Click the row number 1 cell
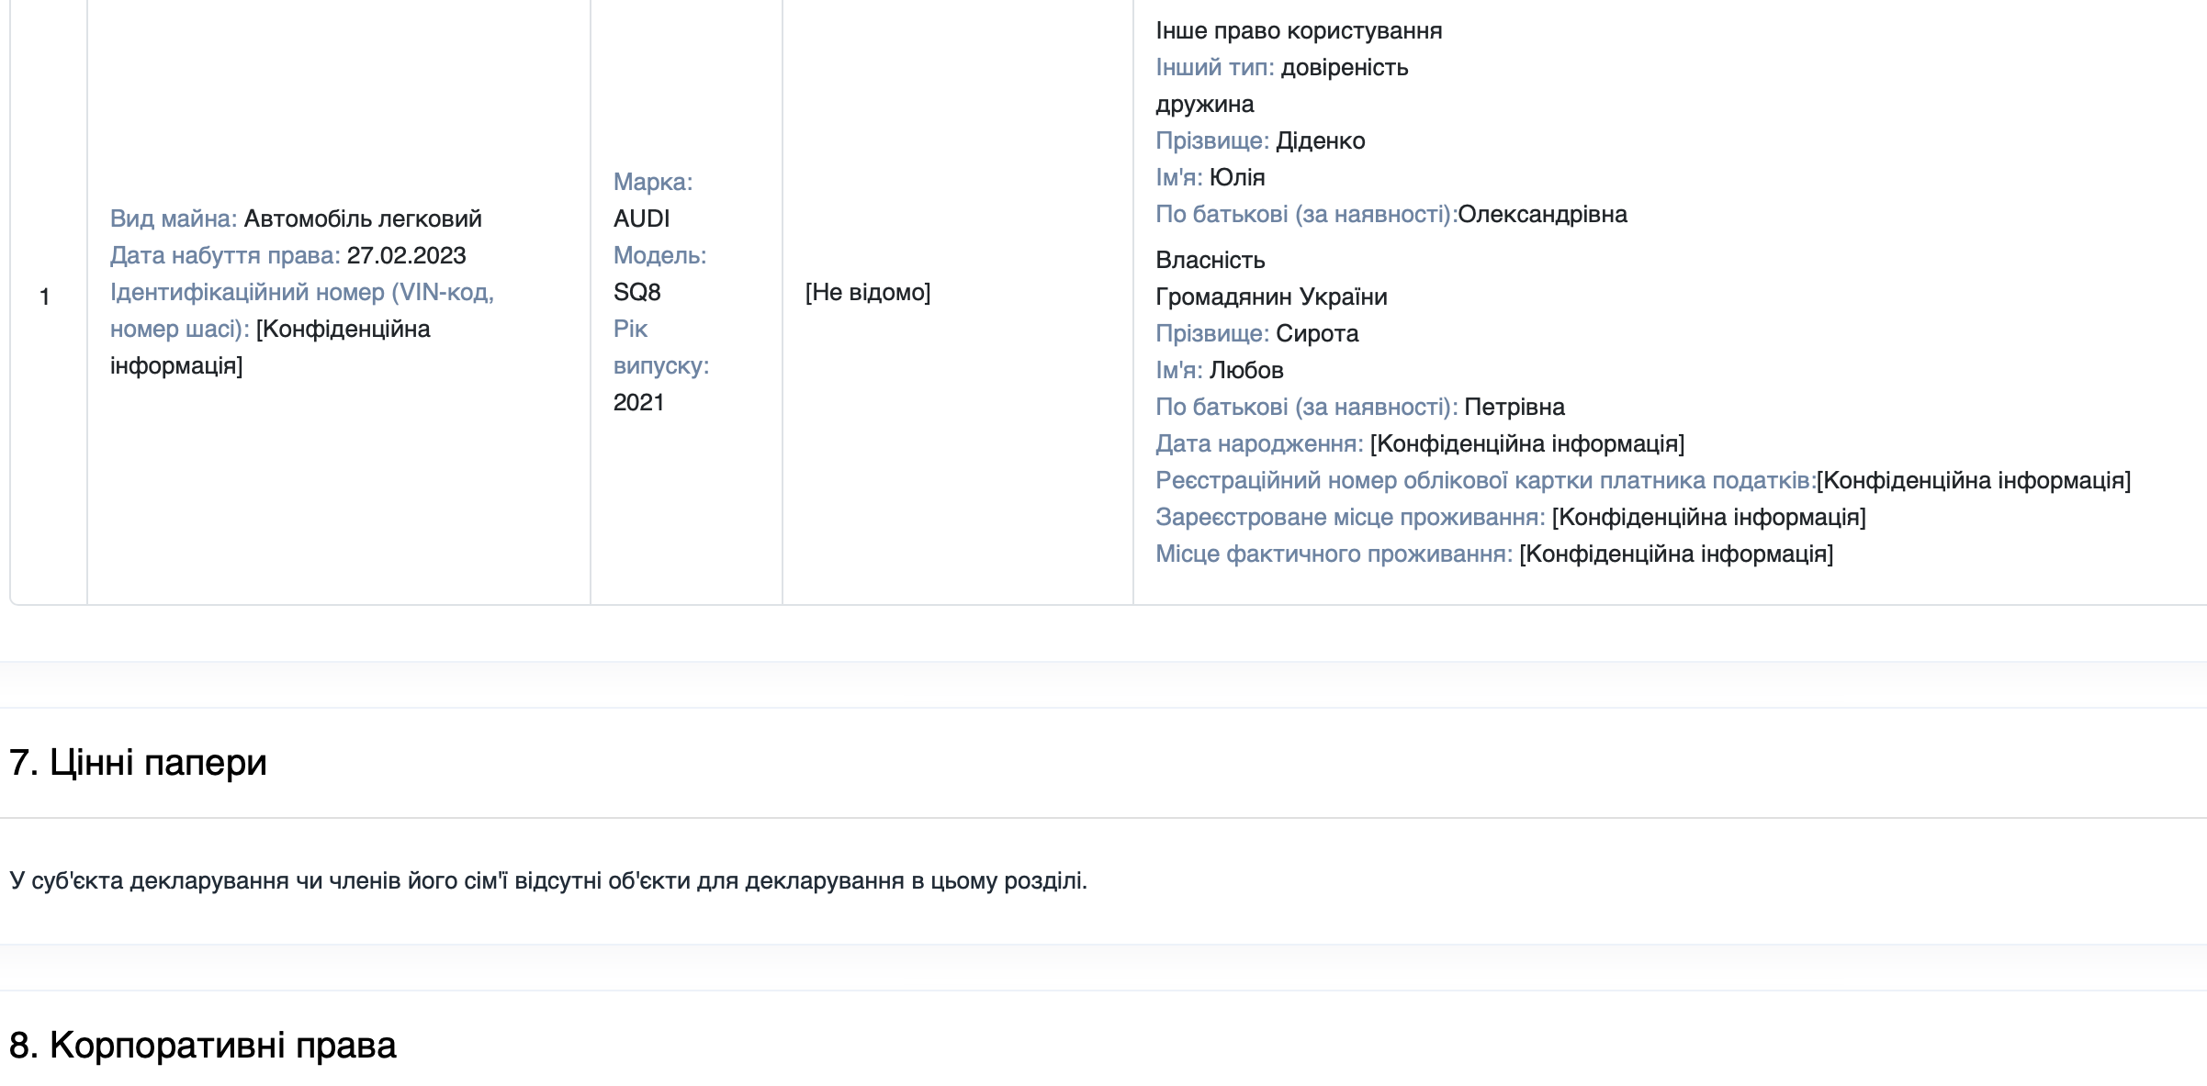Screen dimensions: 2207x1086 44,297
